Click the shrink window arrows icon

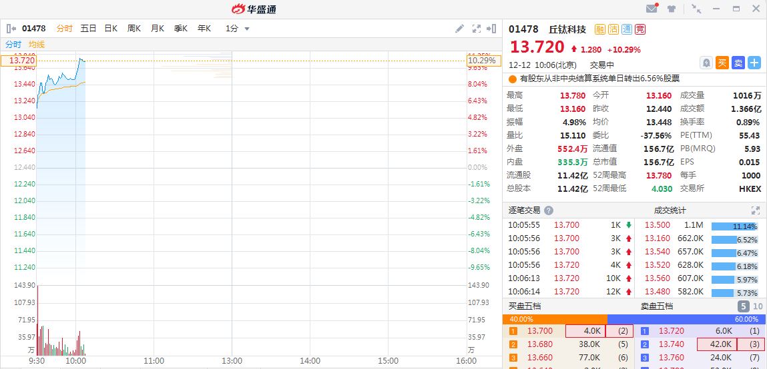pos(696,9)
